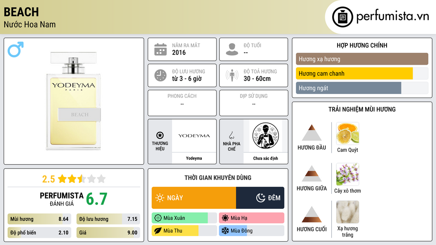The image size is (436, 245).
Task: Click the Hương cuối pyramid icon
Action: [x=312, y=214]
